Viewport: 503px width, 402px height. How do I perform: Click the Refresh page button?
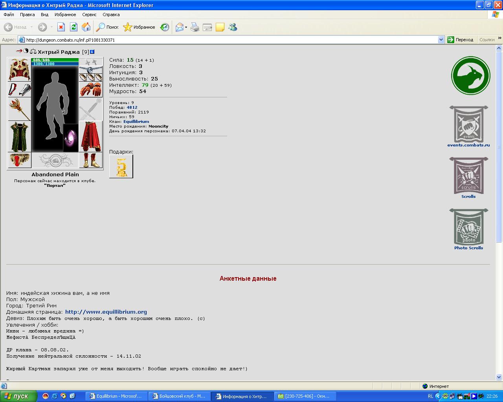[x=73, y=27]
